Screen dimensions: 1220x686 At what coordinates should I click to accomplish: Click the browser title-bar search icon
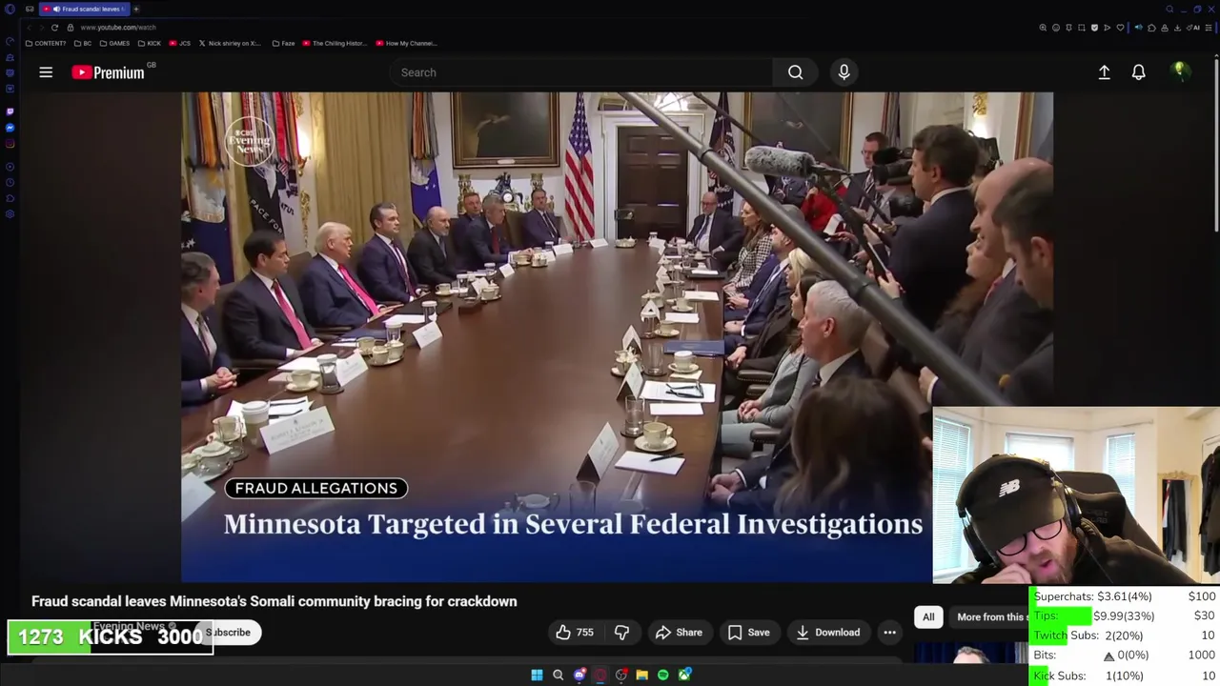[x=1169, y=9]
